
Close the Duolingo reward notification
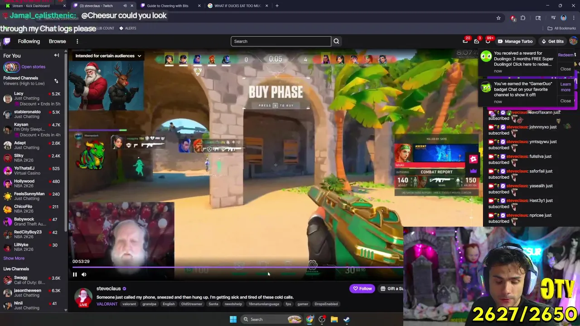565,69
